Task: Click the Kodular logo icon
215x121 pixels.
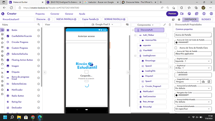Action: point(3,14)
